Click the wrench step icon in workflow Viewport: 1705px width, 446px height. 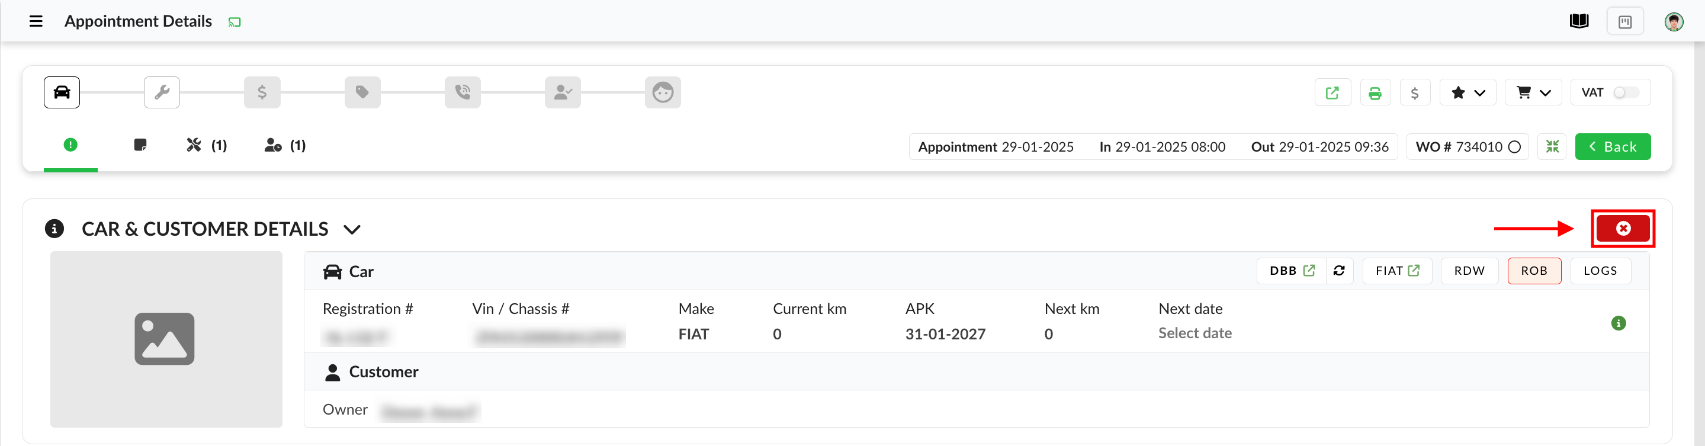click(162, 92)
